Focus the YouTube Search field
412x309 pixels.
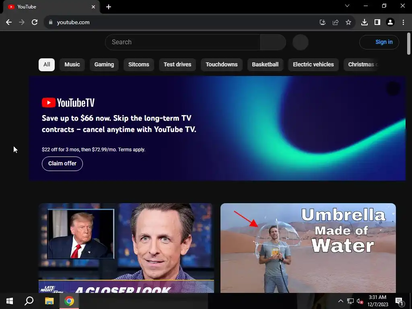tap(183, 42)
